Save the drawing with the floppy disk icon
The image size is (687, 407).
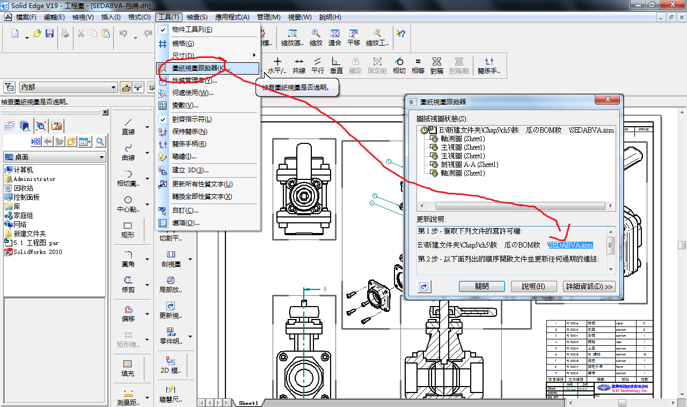[49, 34]
